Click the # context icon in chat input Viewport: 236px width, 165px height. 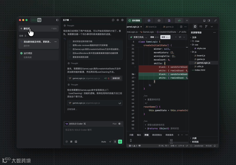click(71, 142)
